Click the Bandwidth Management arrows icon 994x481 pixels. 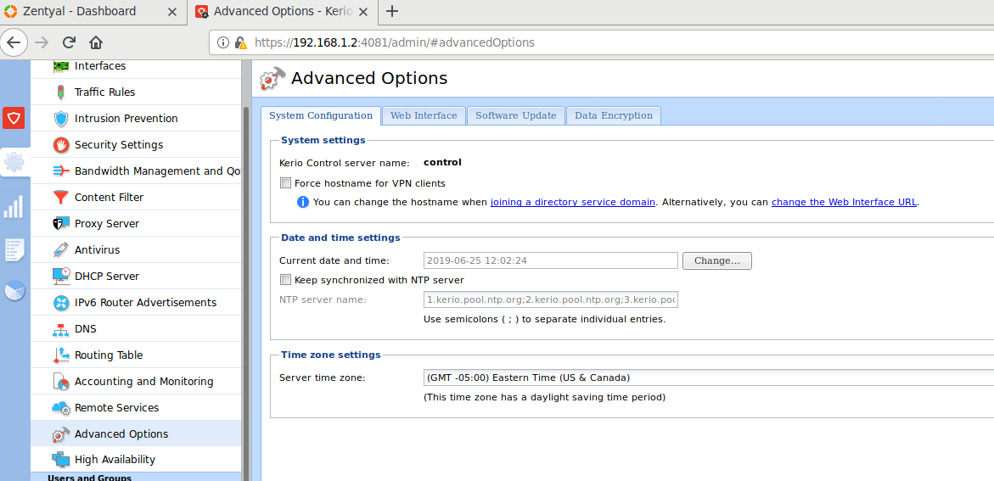point(61,171)
